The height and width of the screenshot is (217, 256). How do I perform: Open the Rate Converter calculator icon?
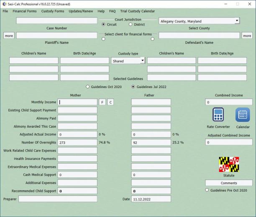click(x=218, y=114)
